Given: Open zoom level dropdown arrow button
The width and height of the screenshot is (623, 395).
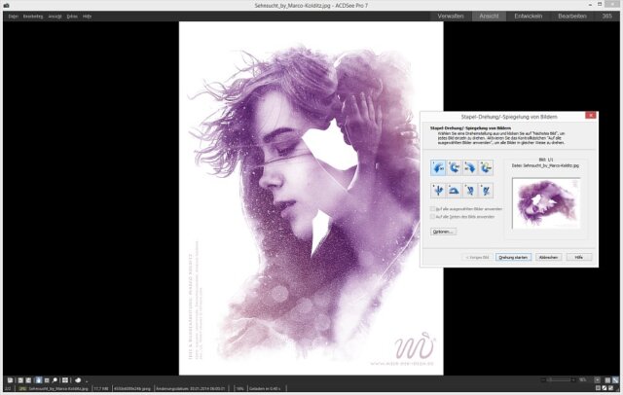Looking at the screenshot, I should click(x=597, y=379).
